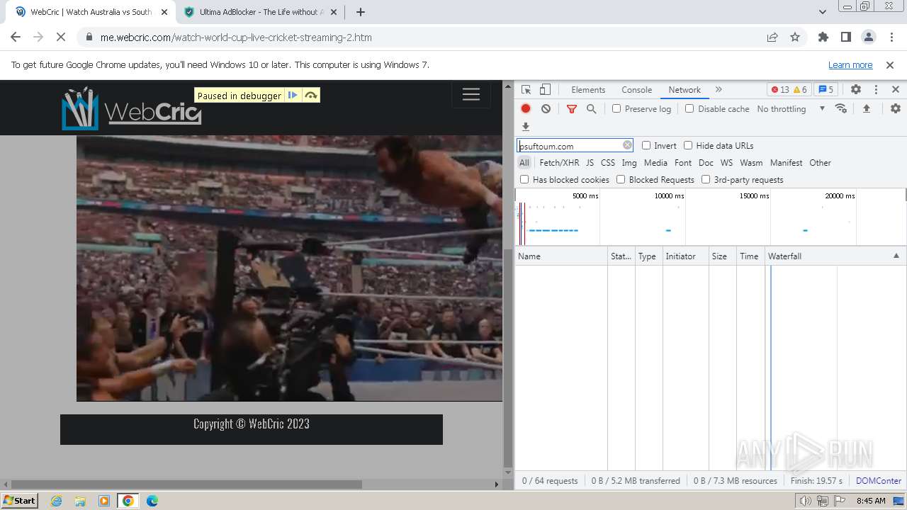Image resolution: width=907 pixels, height=510 pixels.
Task: Select the inspect element picker icon
Action: (x=526, y=89)
